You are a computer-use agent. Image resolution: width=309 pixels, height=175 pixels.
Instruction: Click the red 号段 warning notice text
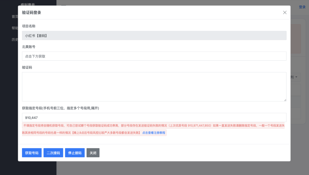pyautogui.click(x=121, y=125)
